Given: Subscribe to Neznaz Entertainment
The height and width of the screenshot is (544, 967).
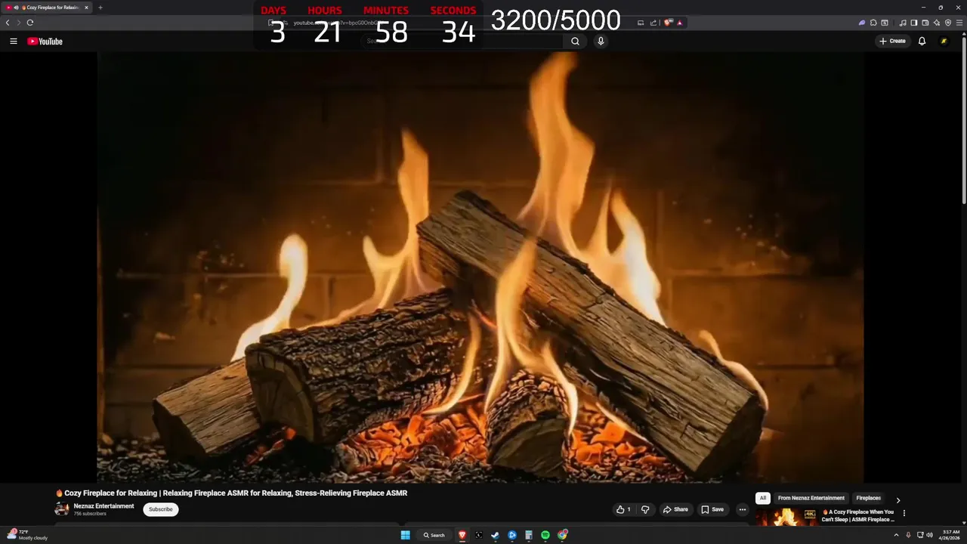Looking at the screenshot, I should pyautogui.click(x=161, y=509).
